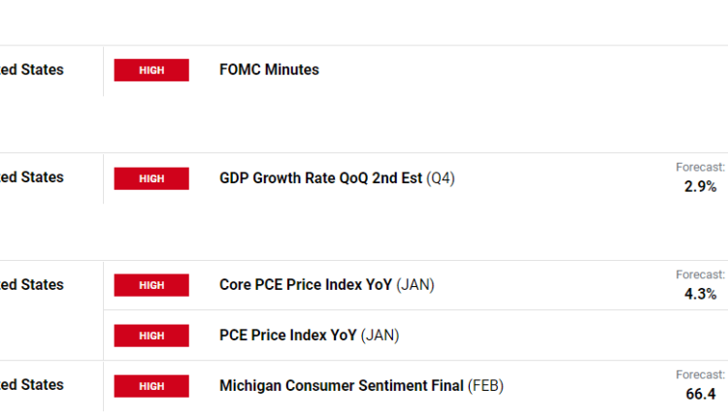Click the 2.9% GDP forecast value
The height and width of the screenshot is (417, 728).
(700, 186)
